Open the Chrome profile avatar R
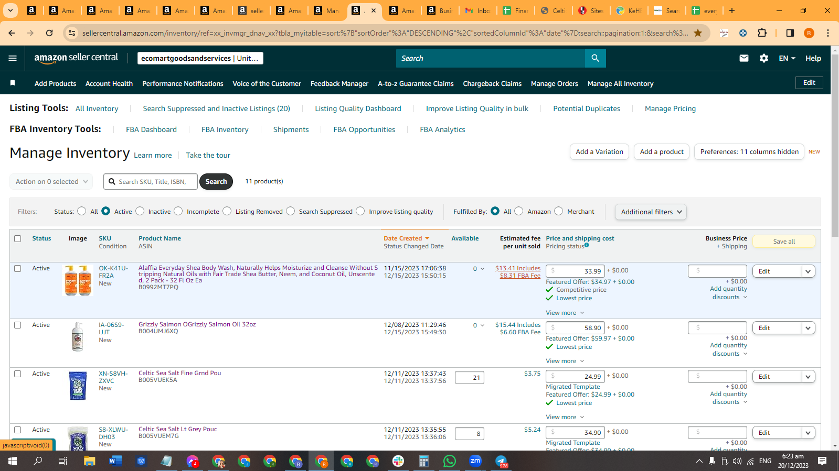This screenshot has height=471, width=839. click(x=809, y=33)
